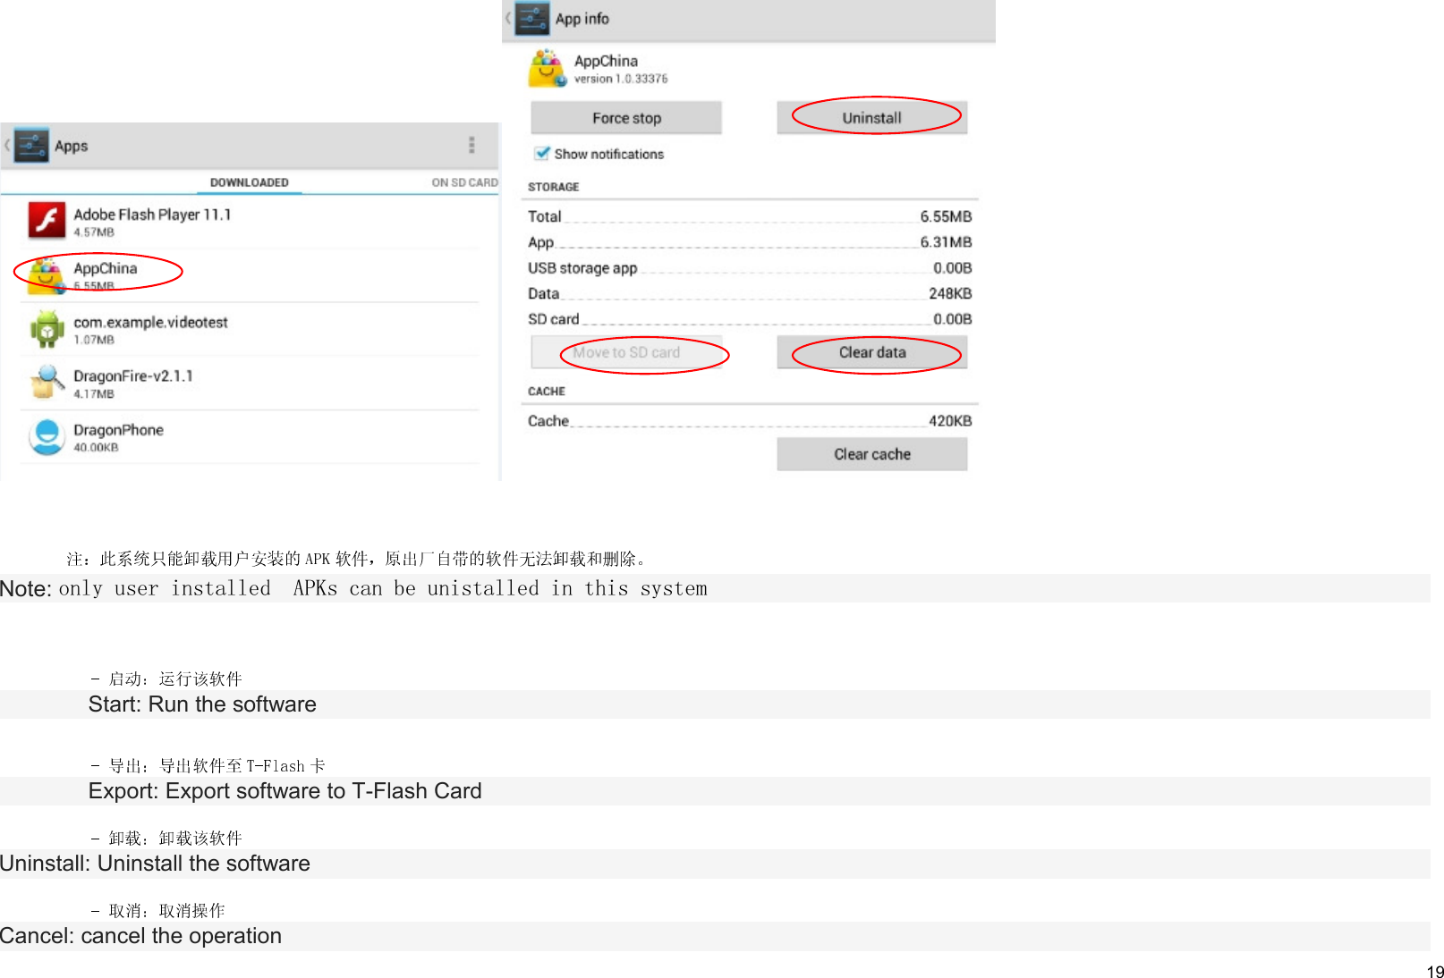1444x978 pixels.
Task: Click the App 6.31MB storage value
Action: (x=946, y=242)
